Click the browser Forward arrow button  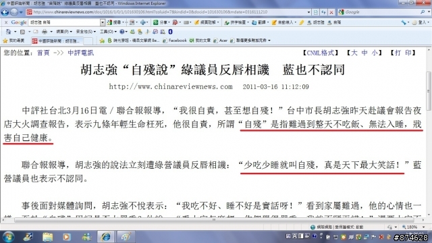13,12
